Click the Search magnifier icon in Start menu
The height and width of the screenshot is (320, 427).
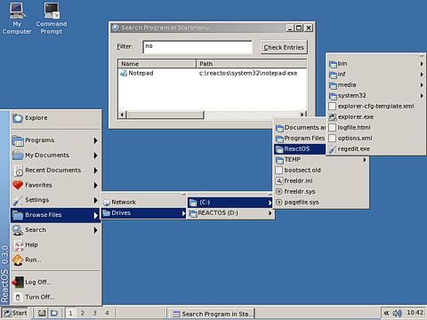coord(18,230)
